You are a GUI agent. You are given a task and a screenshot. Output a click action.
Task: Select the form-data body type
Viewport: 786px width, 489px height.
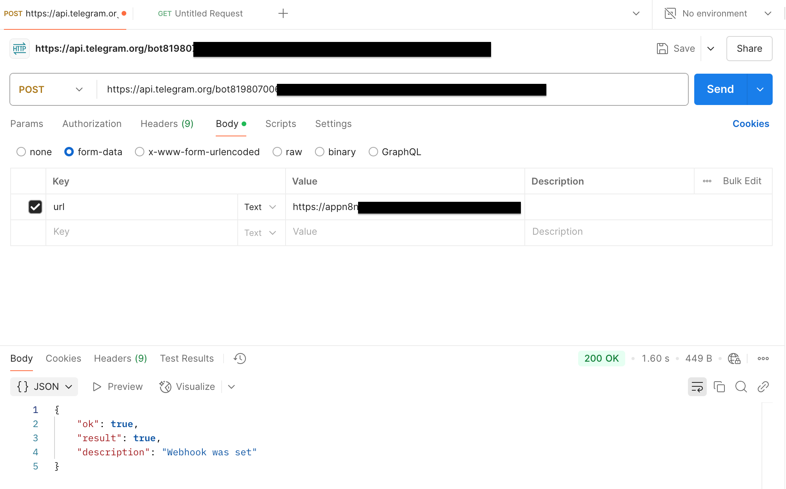tap(69, 152)
